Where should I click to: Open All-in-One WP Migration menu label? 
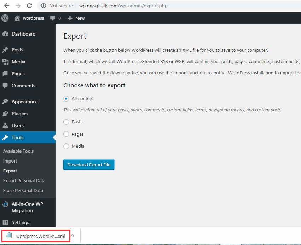[27, 207]
